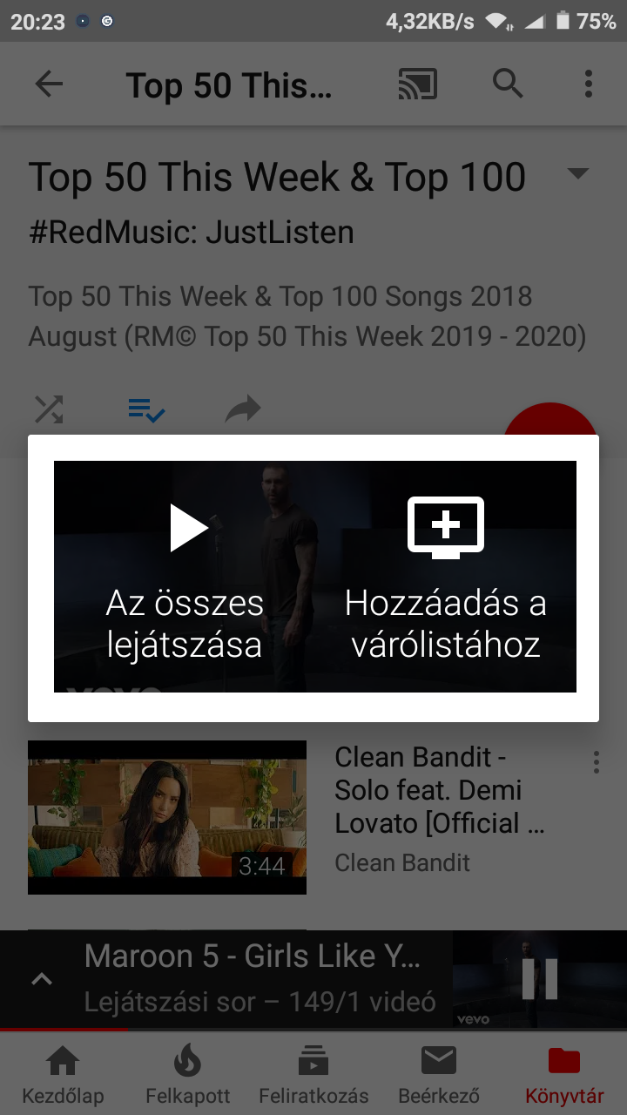Viewport: 627px width, 1115px height.
Task: Select Hozzáadás a várólistához option
Action: (446, 577)
